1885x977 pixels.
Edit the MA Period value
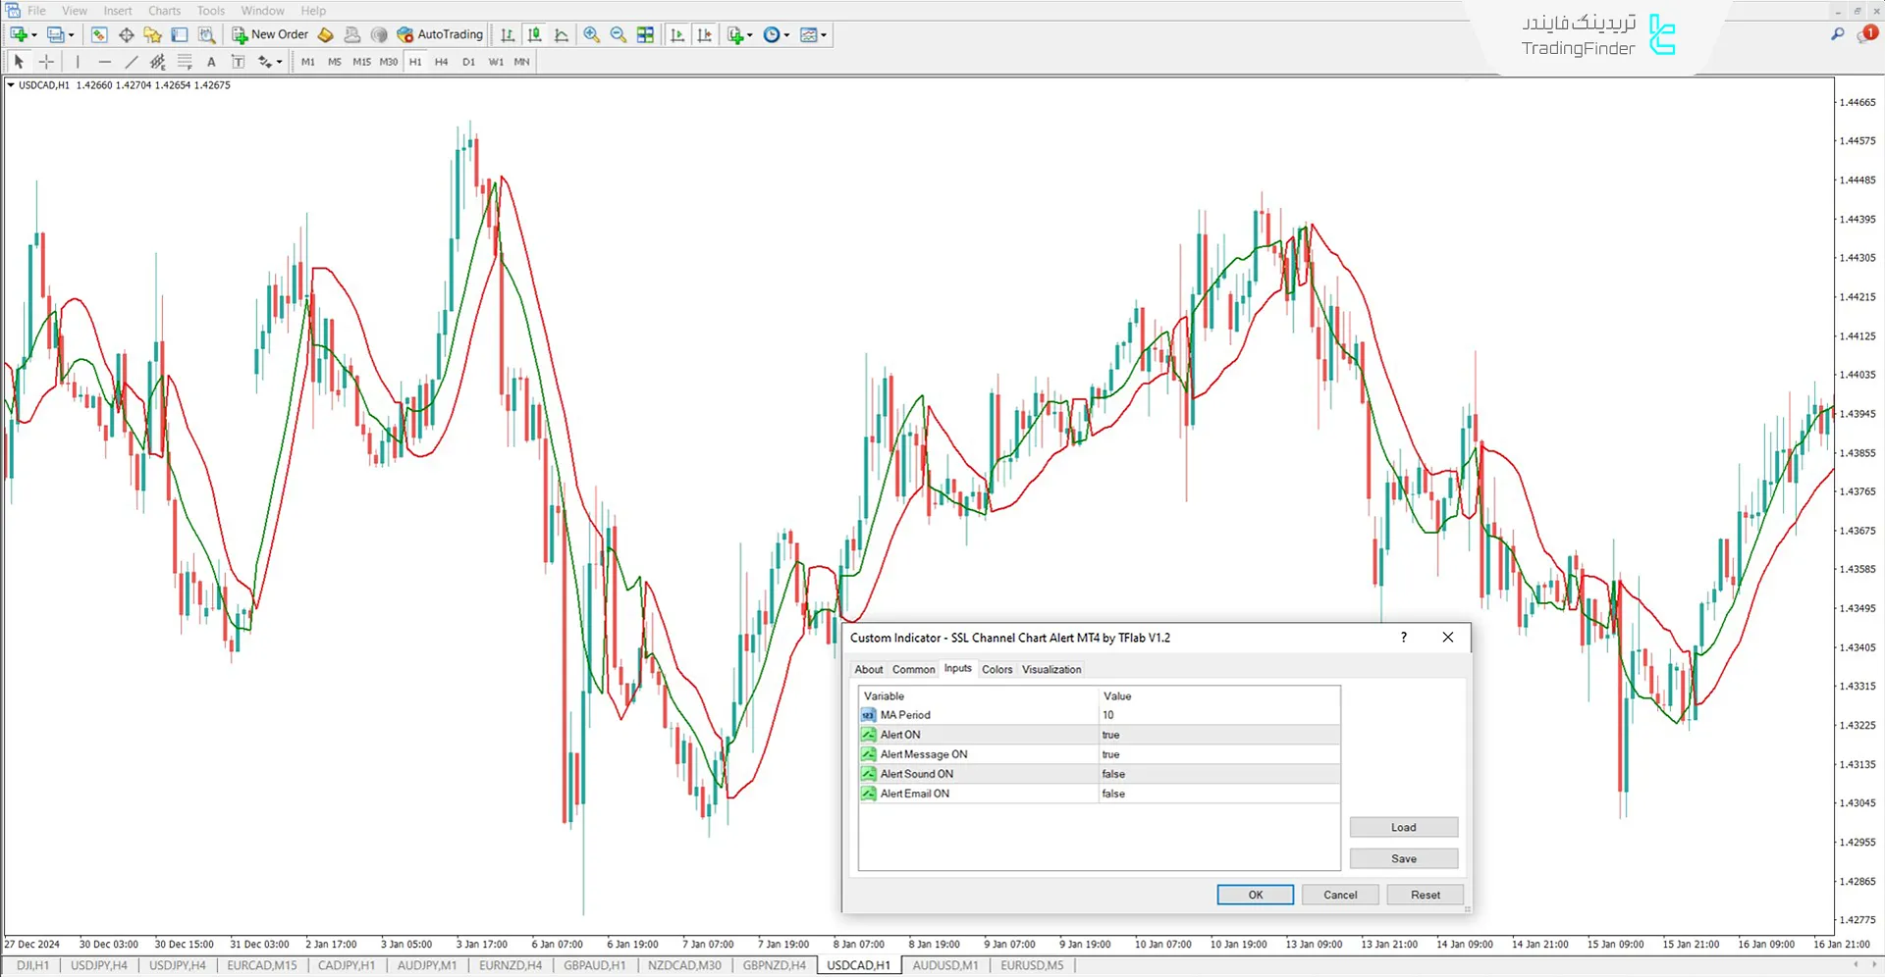pos(1217,714)
